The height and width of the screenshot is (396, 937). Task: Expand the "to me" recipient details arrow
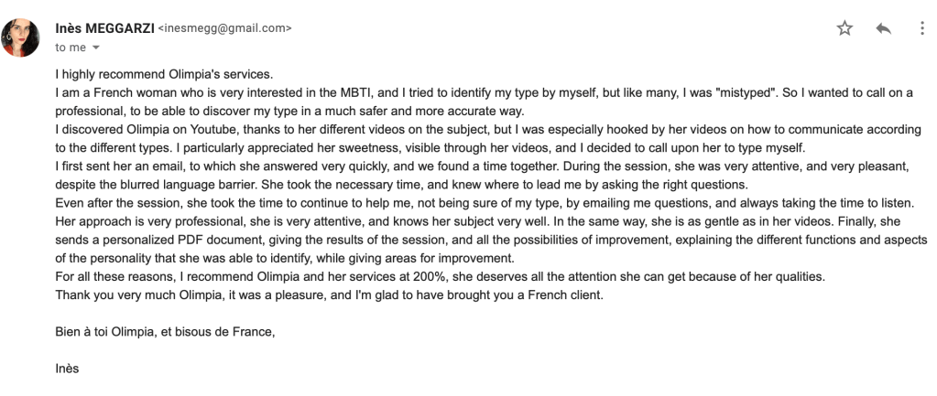pos(95,48)
